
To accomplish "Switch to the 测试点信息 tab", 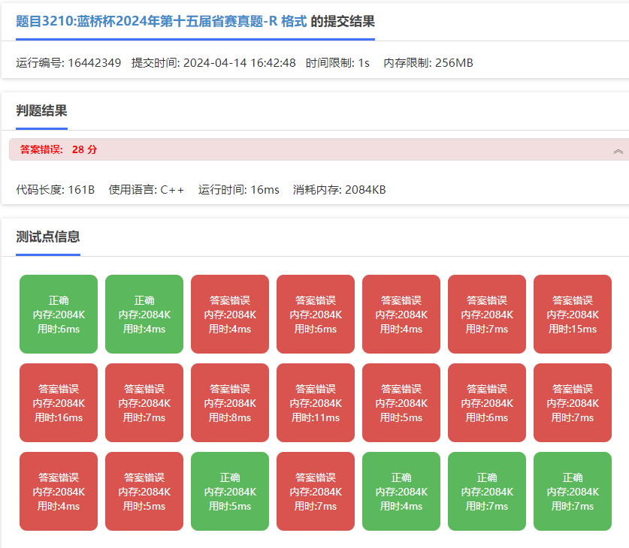I will pos(48,237).
